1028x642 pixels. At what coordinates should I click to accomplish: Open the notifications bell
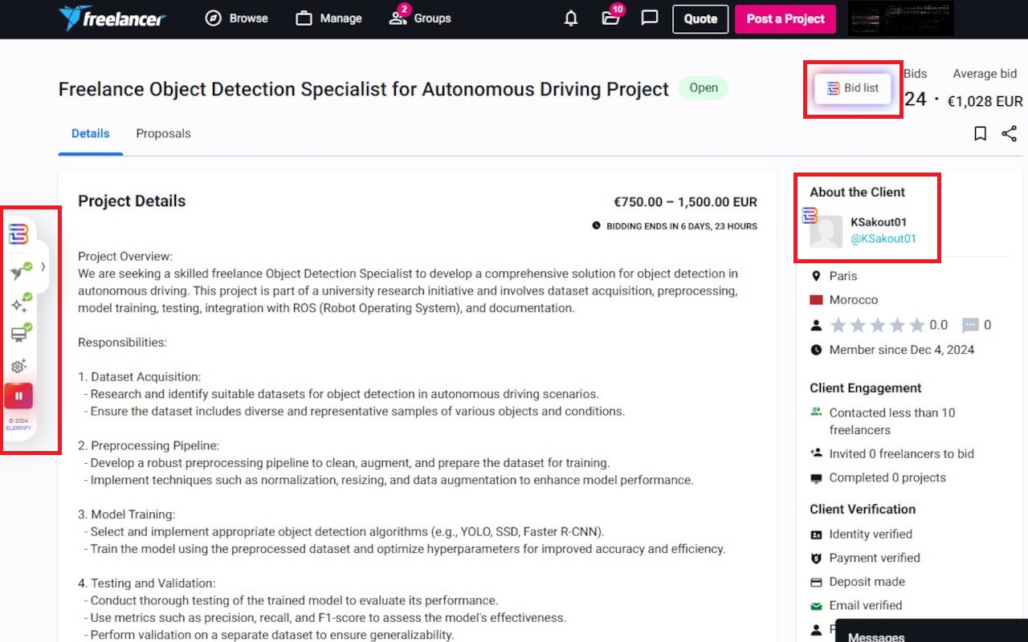(571, 18)
